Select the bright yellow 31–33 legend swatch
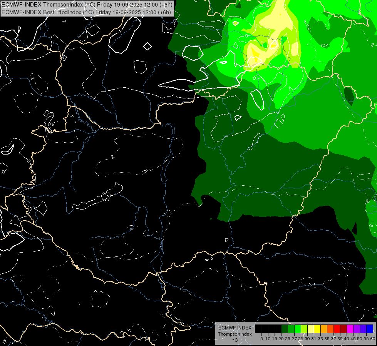 click(x=317, y=329)
